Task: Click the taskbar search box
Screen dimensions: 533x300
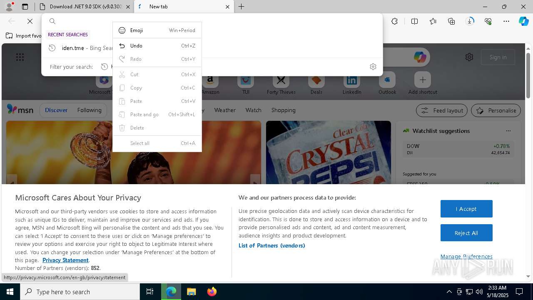Action: tap(80, 292)
